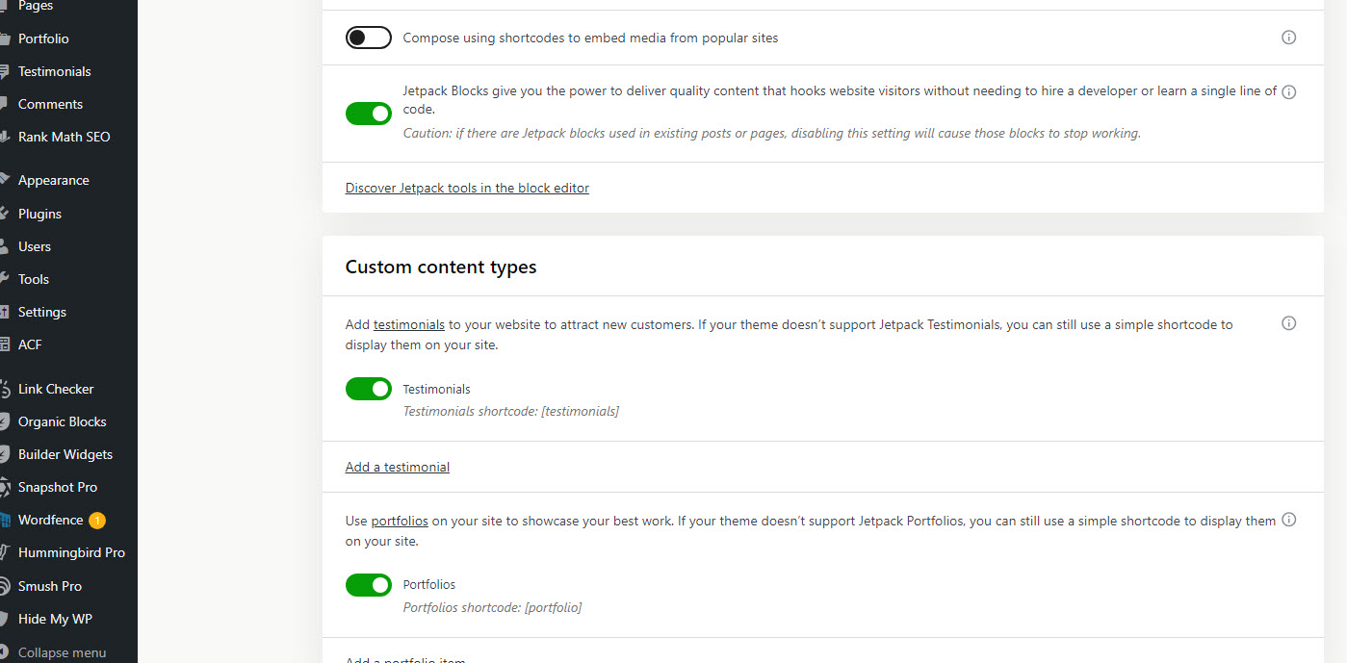This screenshot has width=1347, height=663.
Task: Click the Rank Math SEO sidebar icon
Action: tap(5, 137)
